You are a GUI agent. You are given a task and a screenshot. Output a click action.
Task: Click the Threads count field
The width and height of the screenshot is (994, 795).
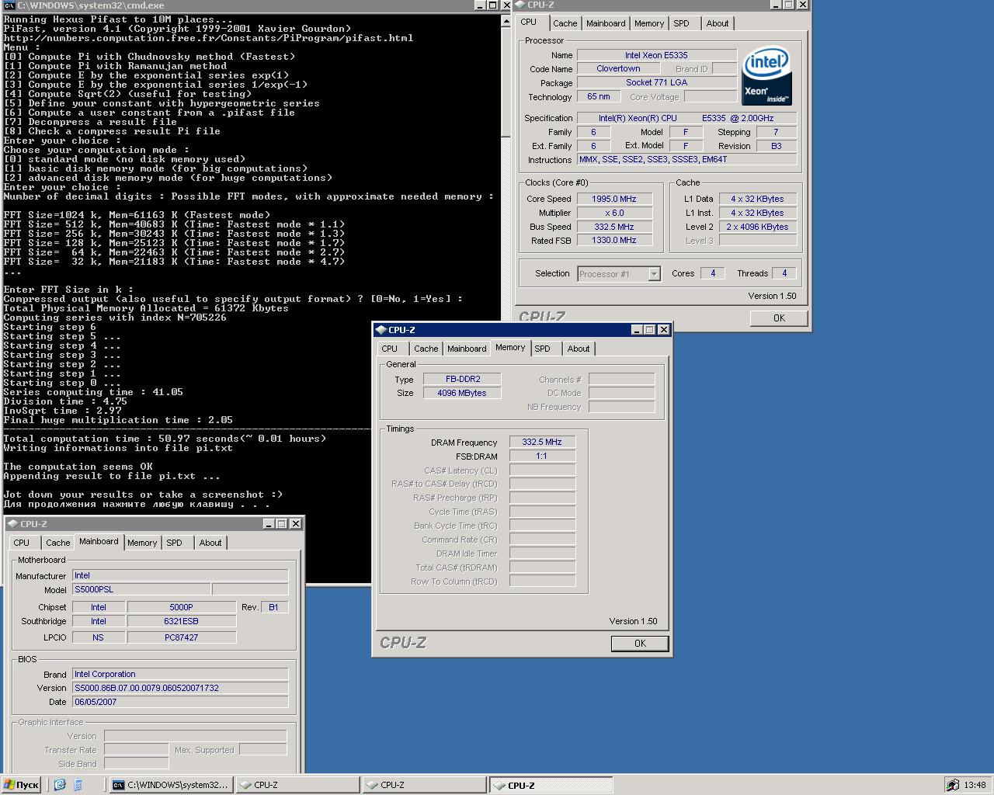click(784, 273)
